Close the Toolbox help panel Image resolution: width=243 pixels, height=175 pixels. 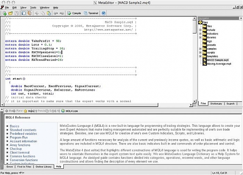coord(2,110)
